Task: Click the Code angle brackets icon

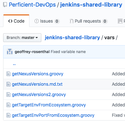Action: pos(10,21)
